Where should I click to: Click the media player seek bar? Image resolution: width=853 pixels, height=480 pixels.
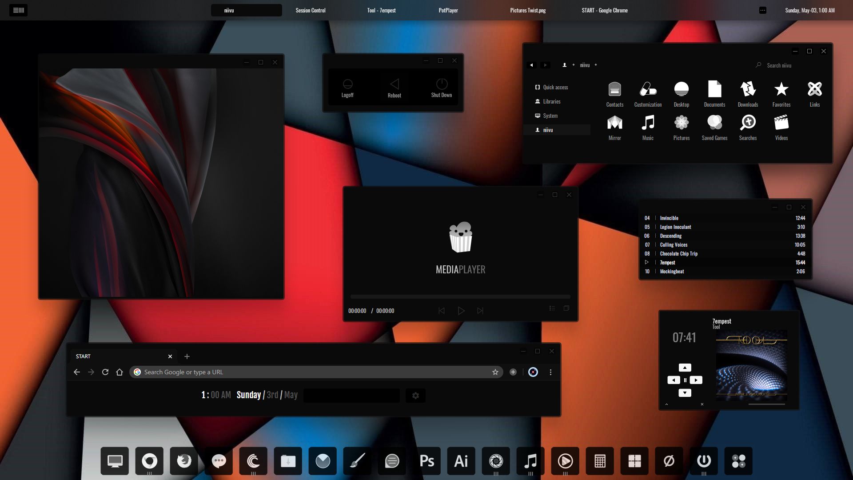tap(460, 296)
